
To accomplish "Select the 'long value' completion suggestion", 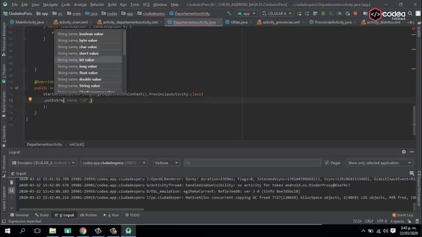I will click(88, 66).
